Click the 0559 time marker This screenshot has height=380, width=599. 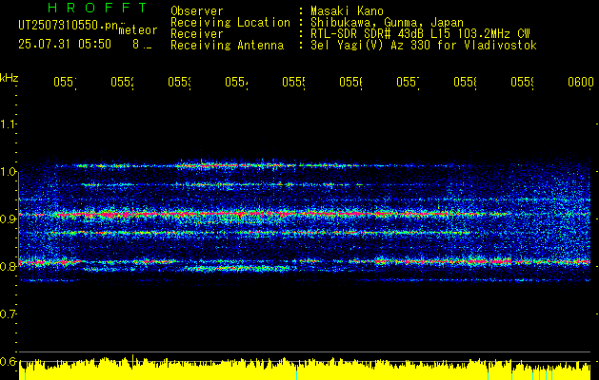(523, 82)
